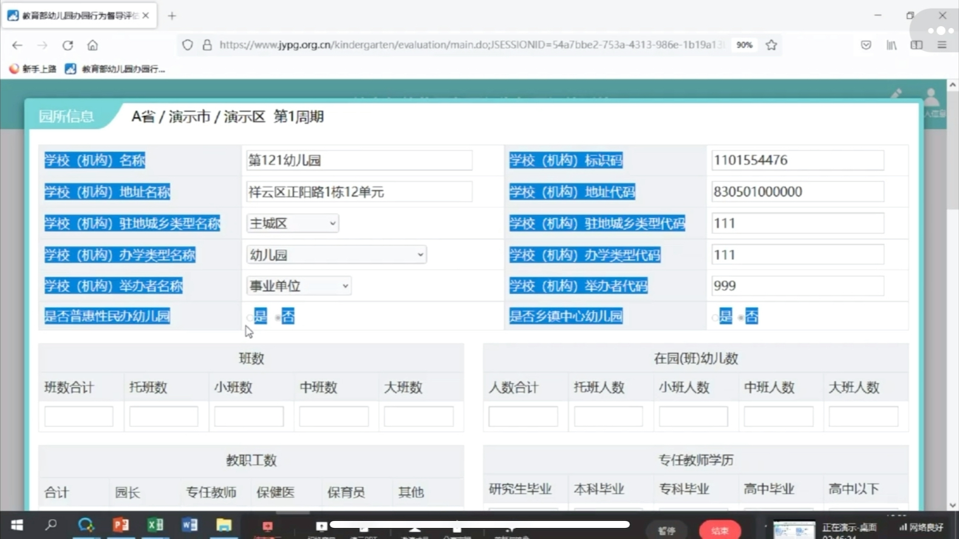Click the red 结束 end button
The width and height of the screenshot is (959, 539).
coord(720,531)
